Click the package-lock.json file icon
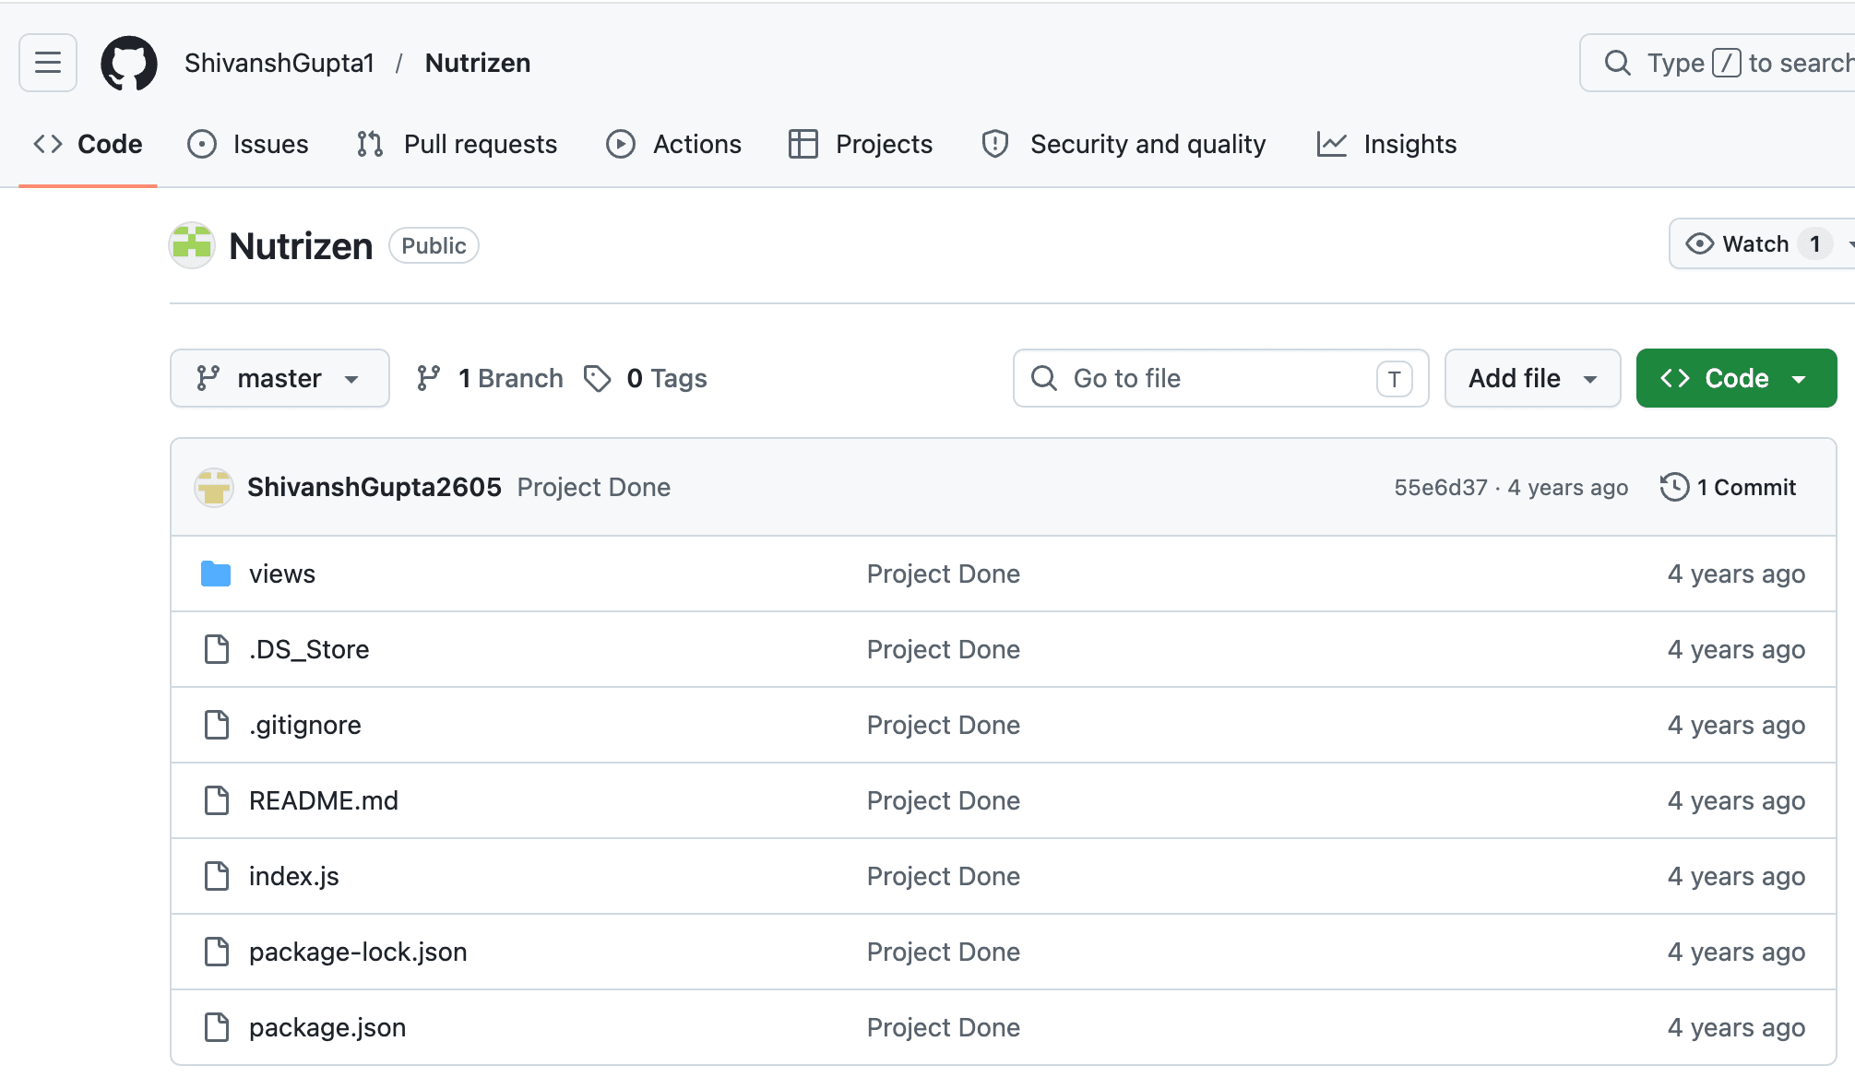This screenshot has height=1077, width=1855. click(217, 952)
